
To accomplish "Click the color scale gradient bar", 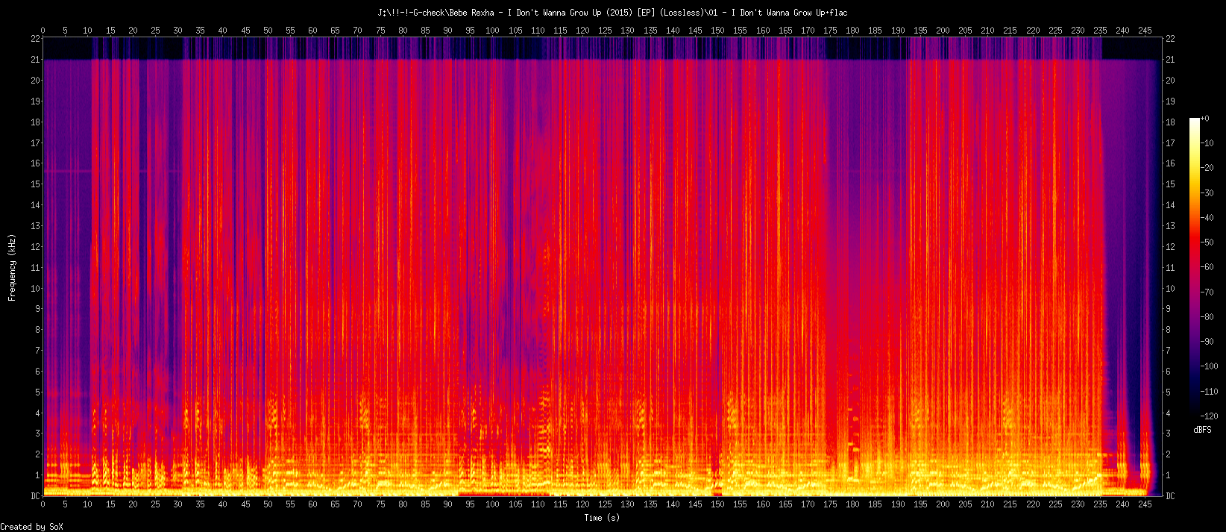I will click(x=1195, y=267).
